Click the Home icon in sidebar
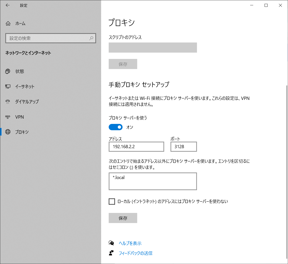The height and width of the screenshot is (264, 288). coord(8,24)
